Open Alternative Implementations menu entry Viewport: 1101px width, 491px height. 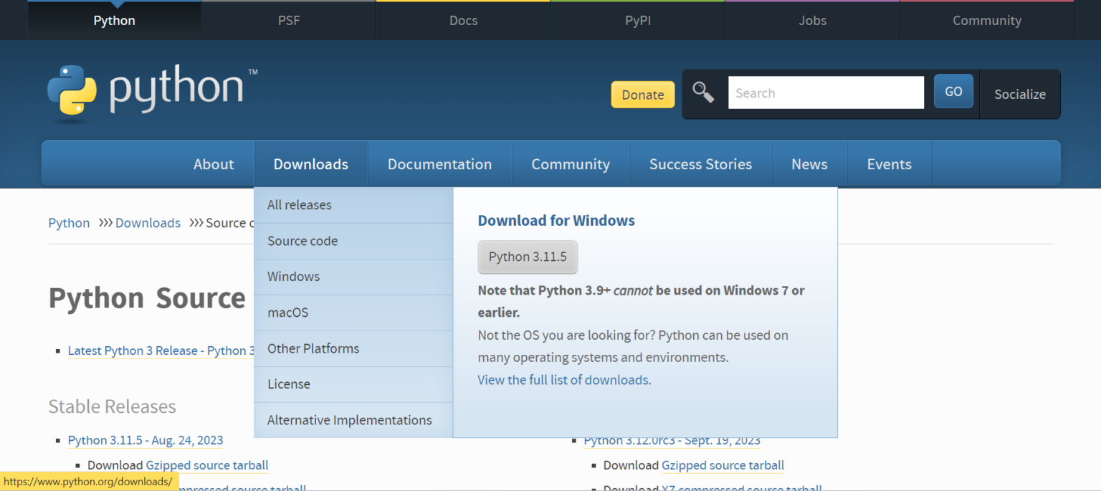(x=349, y=420)
